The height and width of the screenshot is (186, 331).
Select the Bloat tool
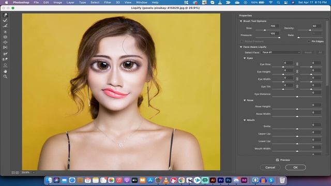[x=5, y=42]
